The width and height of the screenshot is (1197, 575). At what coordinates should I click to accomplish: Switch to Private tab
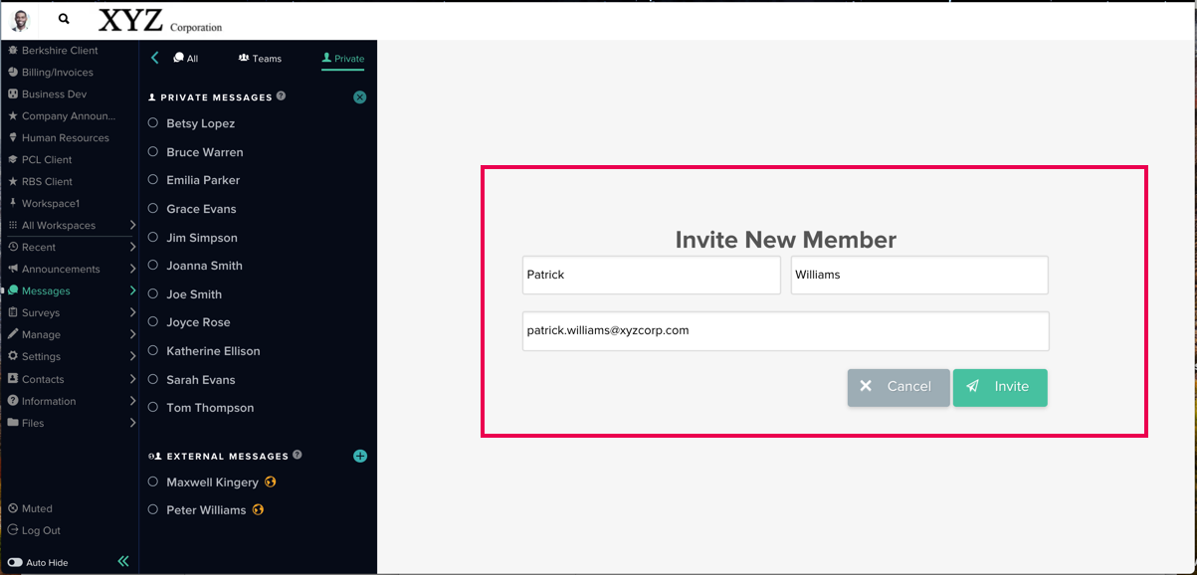343,59
